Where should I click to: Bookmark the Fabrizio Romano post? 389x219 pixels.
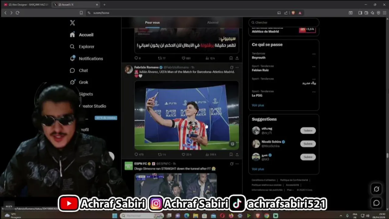pyautogui.click(x=231, y=155)
